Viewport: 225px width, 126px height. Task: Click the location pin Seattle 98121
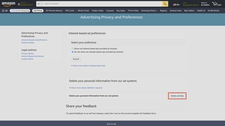25,4
